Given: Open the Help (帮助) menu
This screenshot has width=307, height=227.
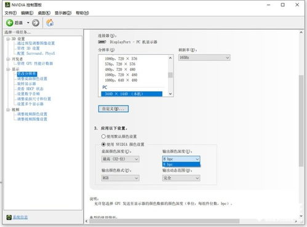Looking at the screenshot, I should (x=82, y=13).
